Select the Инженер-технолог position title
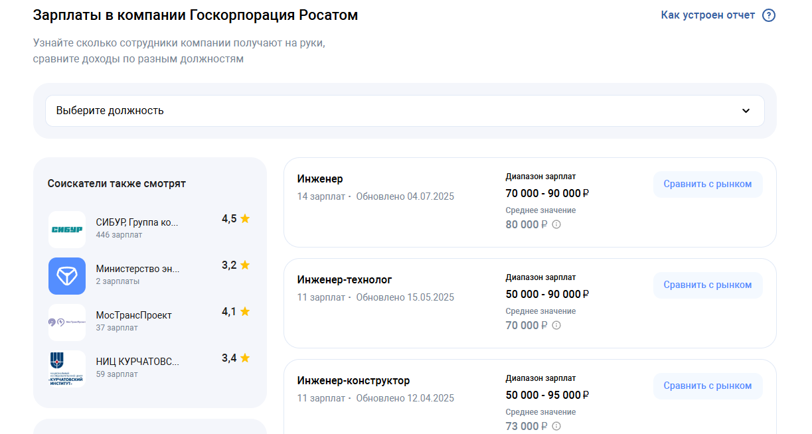The width and height of the screenshot is (812, 434). (345, 280)
